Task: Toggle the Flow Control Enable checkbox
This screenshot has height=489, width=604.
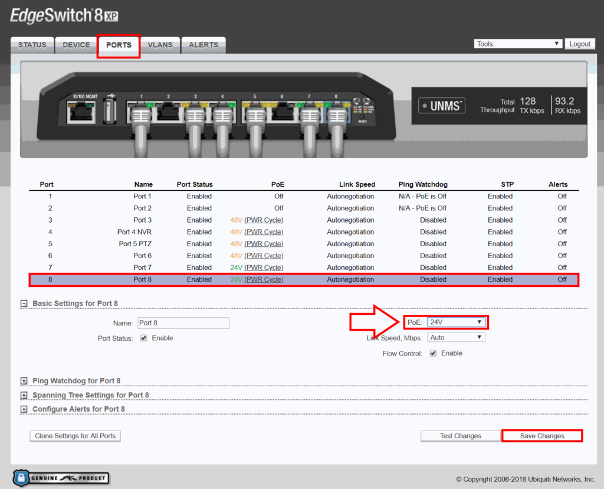Action: click(434, 353)
